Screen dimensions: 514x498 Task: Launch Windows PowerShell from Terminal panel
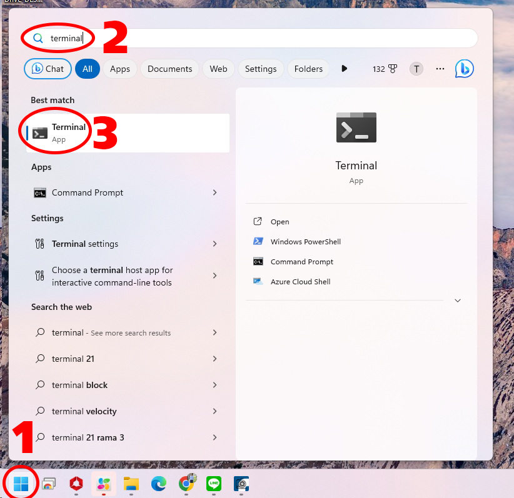(305, 242)
